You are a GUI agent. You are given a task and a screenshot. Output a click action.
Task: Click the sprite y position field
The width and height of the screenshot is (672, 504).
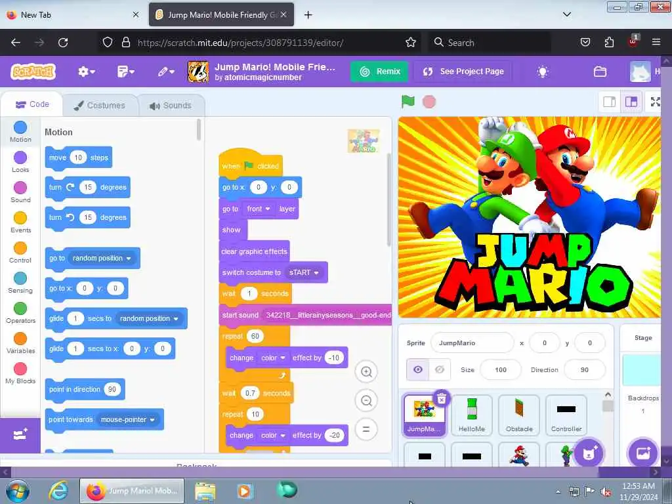click(x=590, y=343)
